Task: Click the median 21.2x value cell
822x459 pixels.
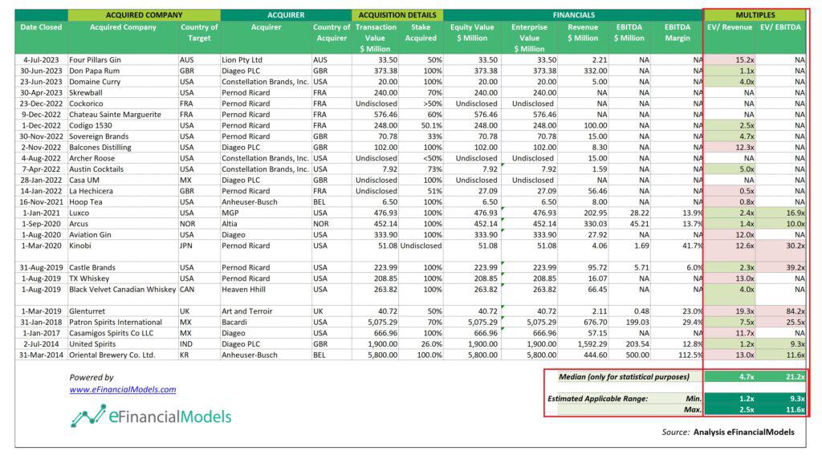Action: click(x=781, y=376)
